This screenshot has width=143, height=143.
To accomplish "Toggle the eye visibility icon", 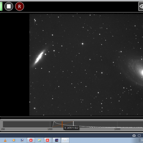I will tap(141, 6).
